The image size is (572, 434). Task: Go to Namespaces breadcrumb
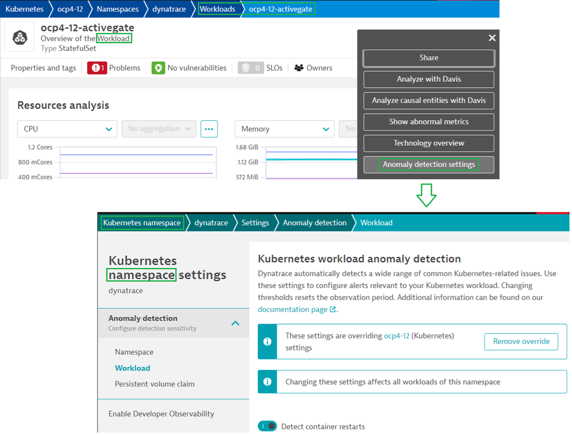point(117,9)
